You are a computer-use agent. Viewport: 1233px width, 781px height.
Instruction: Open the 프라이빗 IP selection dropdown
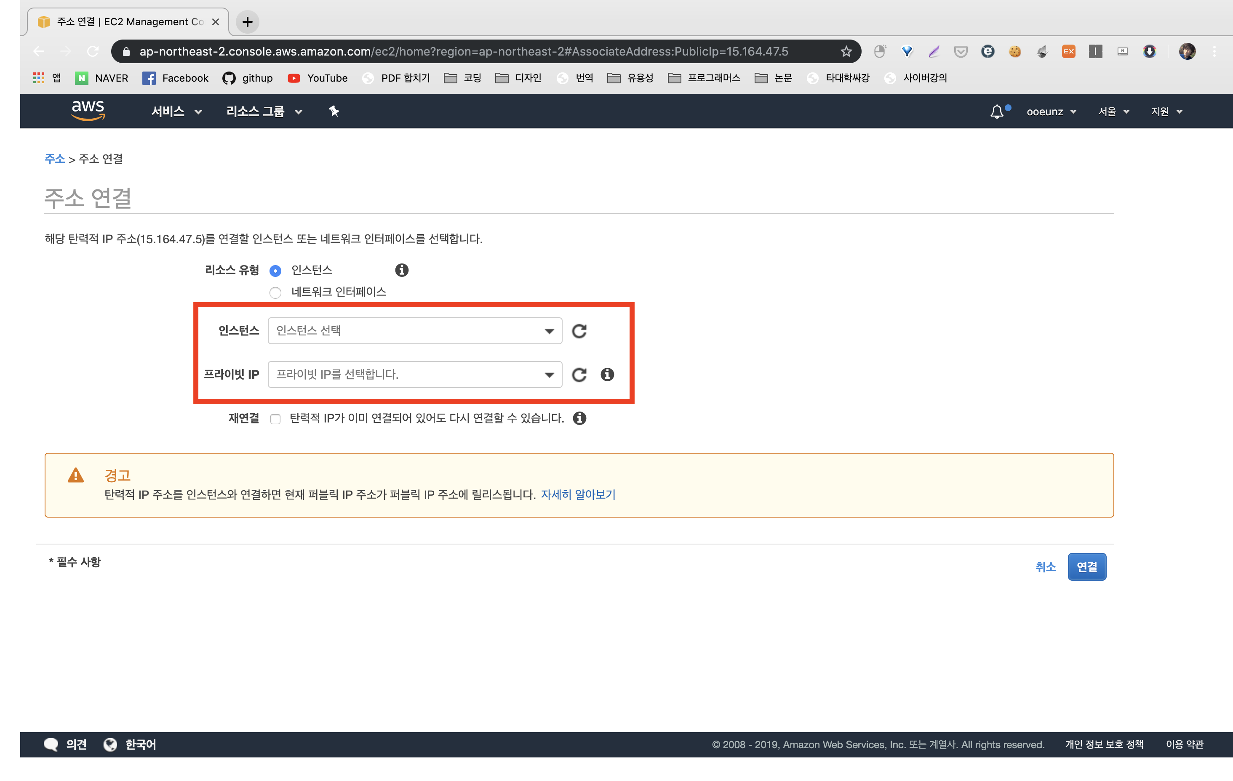pos(415,375)
